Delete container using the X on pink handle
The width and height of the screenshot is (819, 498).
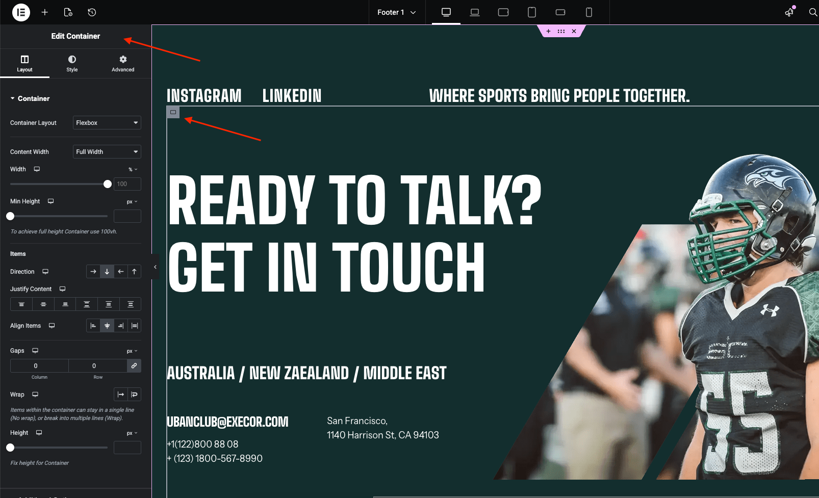coord(574,31)
